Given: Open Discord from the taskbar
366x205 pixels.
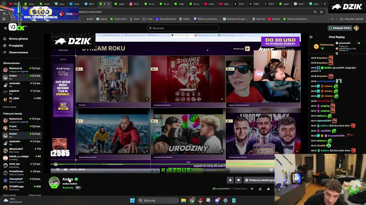Looking at the screenshot, I should point(217,200).
